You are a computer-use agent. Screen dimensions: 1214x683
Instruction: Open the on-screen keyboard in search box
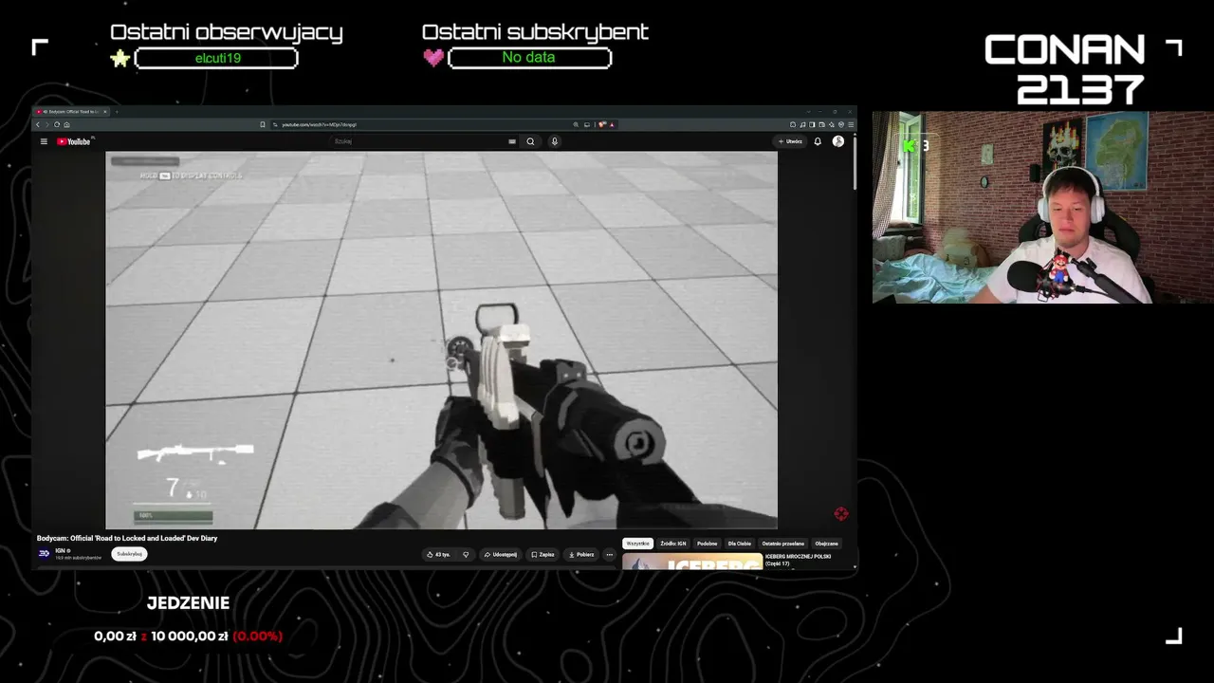512,141
